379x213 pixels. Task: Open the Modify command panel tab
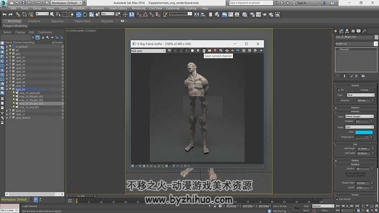341,31
